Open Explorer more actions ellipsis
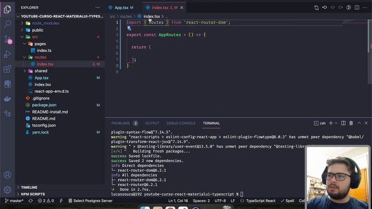This screenshot has width=372, height=209. (x=98, y=8)
